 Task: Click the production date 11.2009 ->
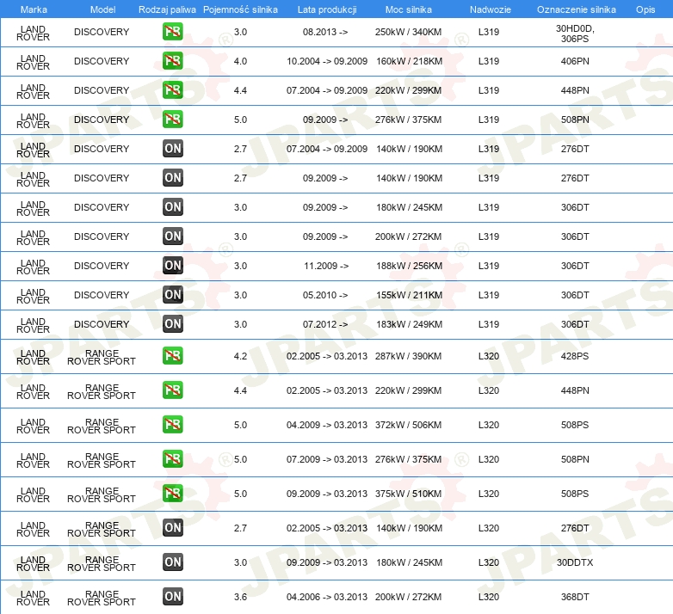(x=326, y=266)
